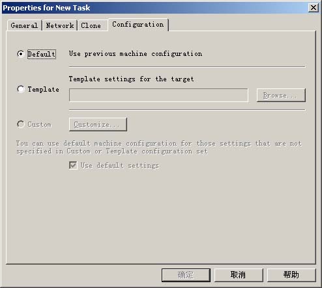This screenshot has height=288, width=322.
Task: Click the grayed-out 'Custom' label text
Action: coord(39,125)
